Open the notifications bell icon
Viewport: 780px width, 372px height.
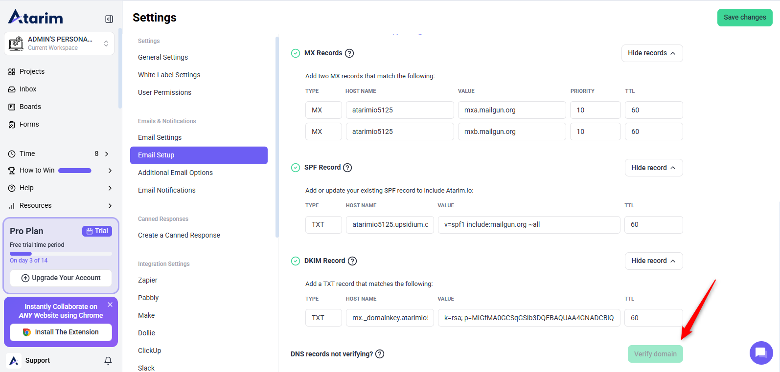click(108, 361)
